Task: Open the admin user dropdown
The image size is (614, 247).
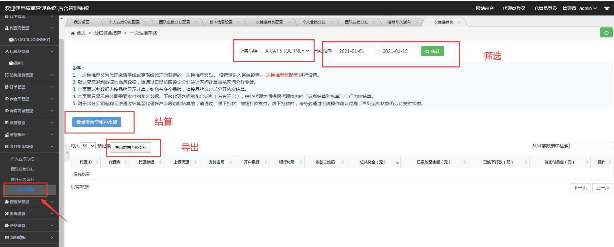Action: click(588, 8)
